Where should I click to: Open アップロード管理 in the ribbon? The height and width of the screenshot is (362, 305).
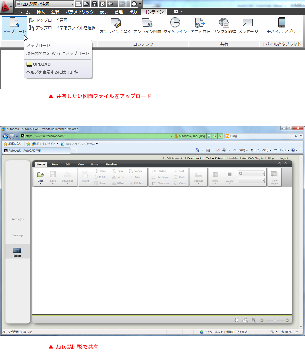click(49, 20)
